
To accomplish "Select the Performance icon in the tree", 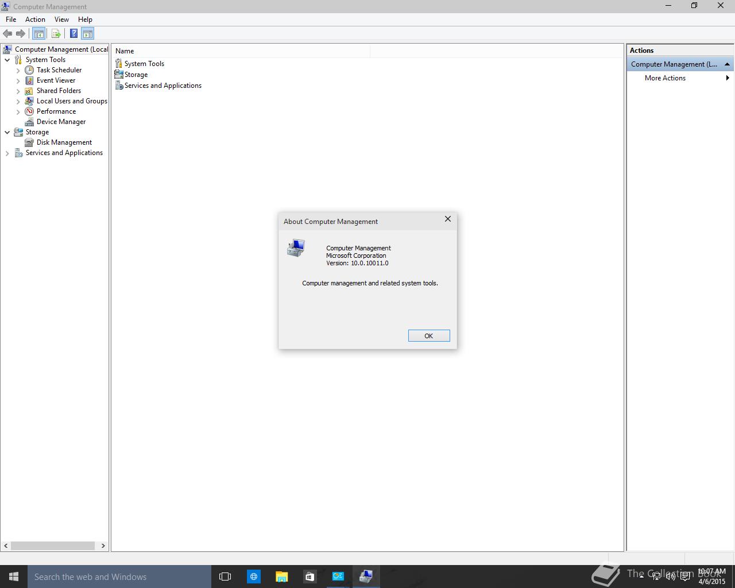I will coord(29,111).
